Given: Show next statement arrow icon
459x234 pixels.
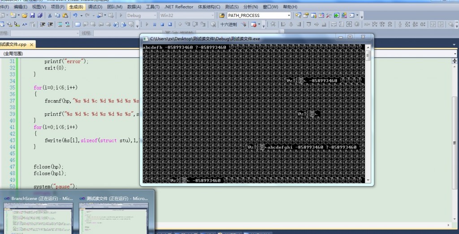Looking at the screenshot, I should click(180, 25).
